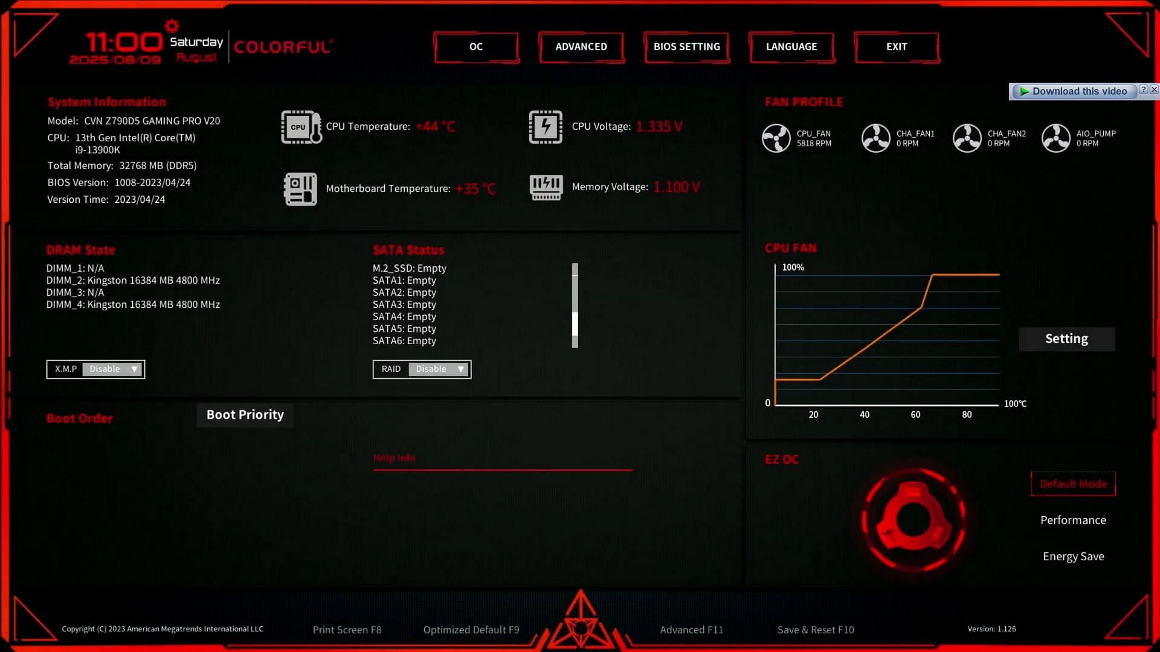Click Fan Profile Setting button
The width and height of the screenshot is (1160, 652).
click(1066, 338)
